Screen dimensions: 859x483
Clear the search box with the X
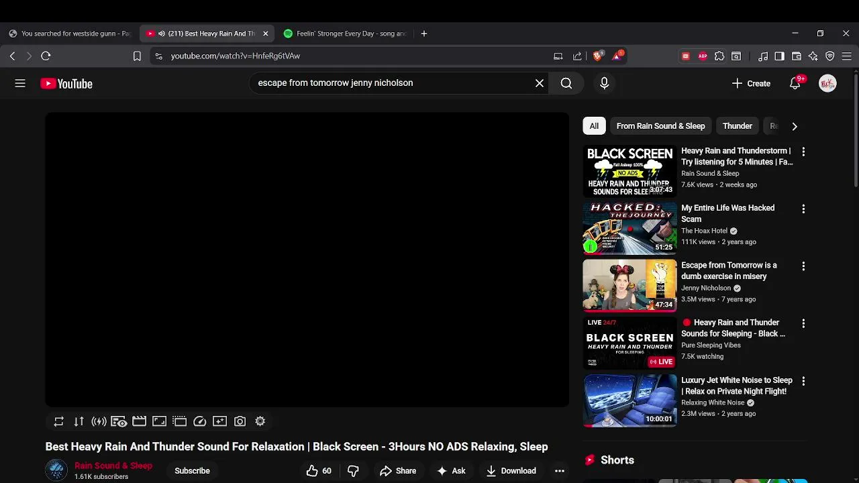click(x=540, y=83)
